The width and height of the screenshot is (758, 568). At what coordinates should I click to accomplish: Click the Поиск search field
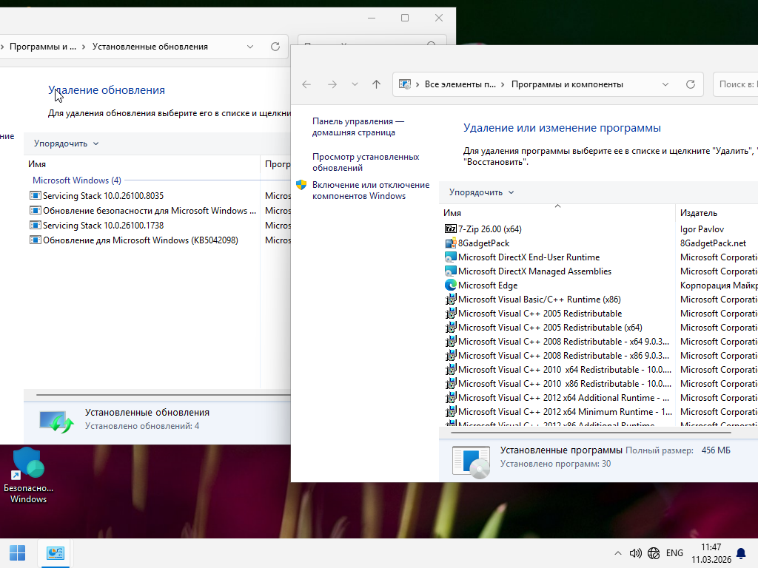point(737,84)
